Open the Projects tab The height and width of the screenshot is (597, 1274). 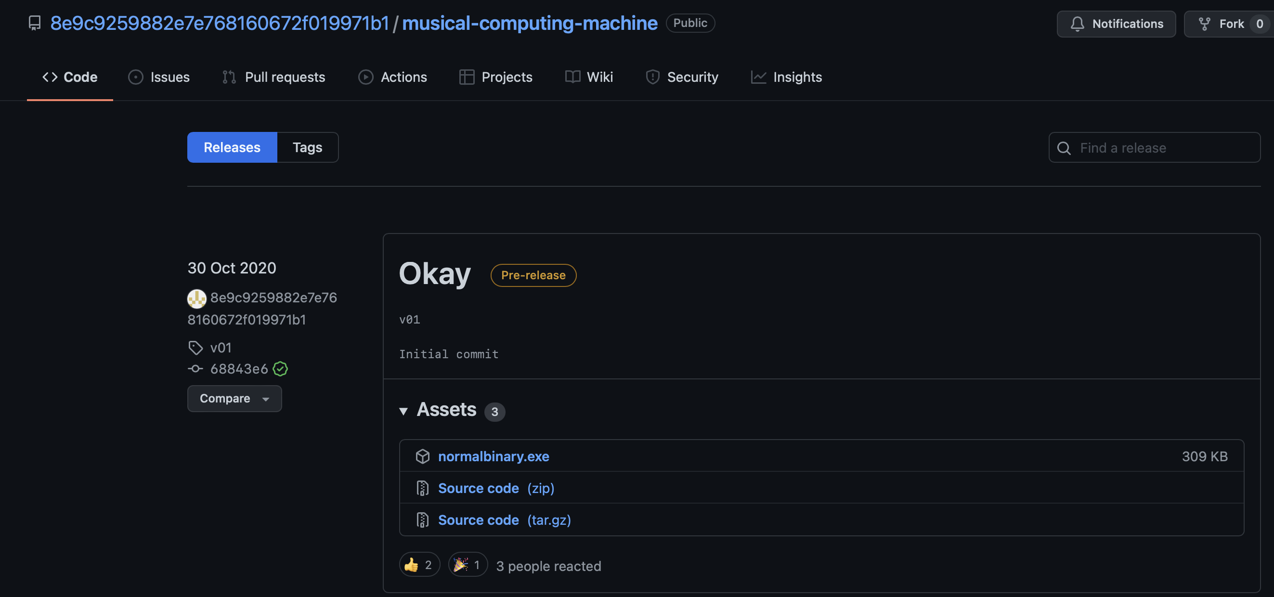tap(495, 77)
